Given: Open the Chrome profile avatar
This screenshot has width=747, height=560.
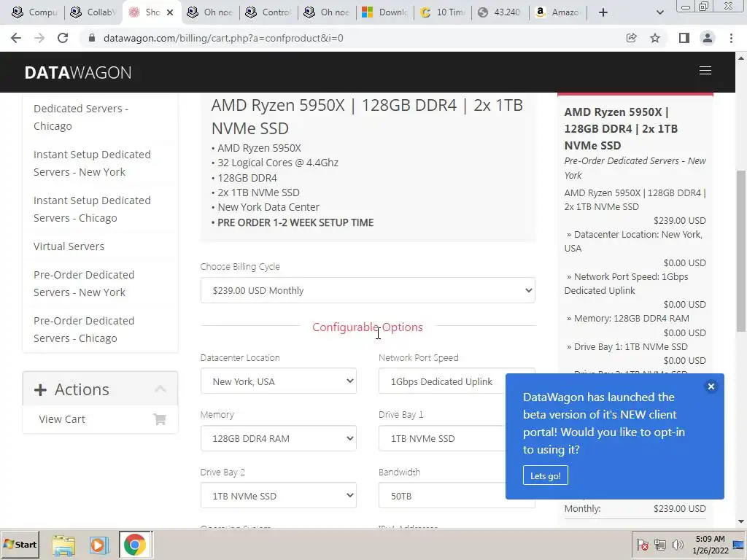Looking at the screenshot, I should point(708,38).
